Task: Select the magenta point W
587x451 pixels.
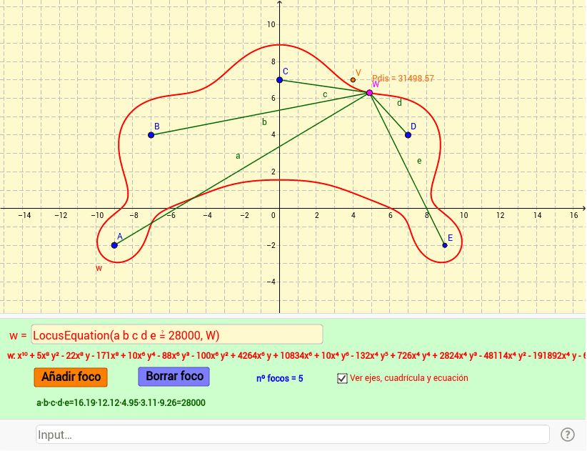Action: (x=369, y=92)
